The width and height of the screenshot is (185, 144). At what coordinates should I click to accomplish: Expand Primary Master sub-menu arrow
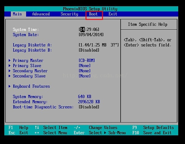10,61
